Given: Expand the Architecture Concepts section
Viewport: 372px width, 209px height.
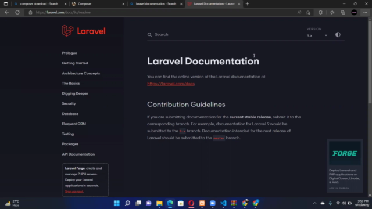Looking at the screenshot, I should point(81,73).
